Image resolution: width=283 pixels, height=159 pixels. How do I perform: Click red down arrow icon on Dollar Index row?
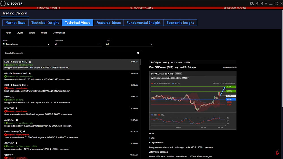5,134
